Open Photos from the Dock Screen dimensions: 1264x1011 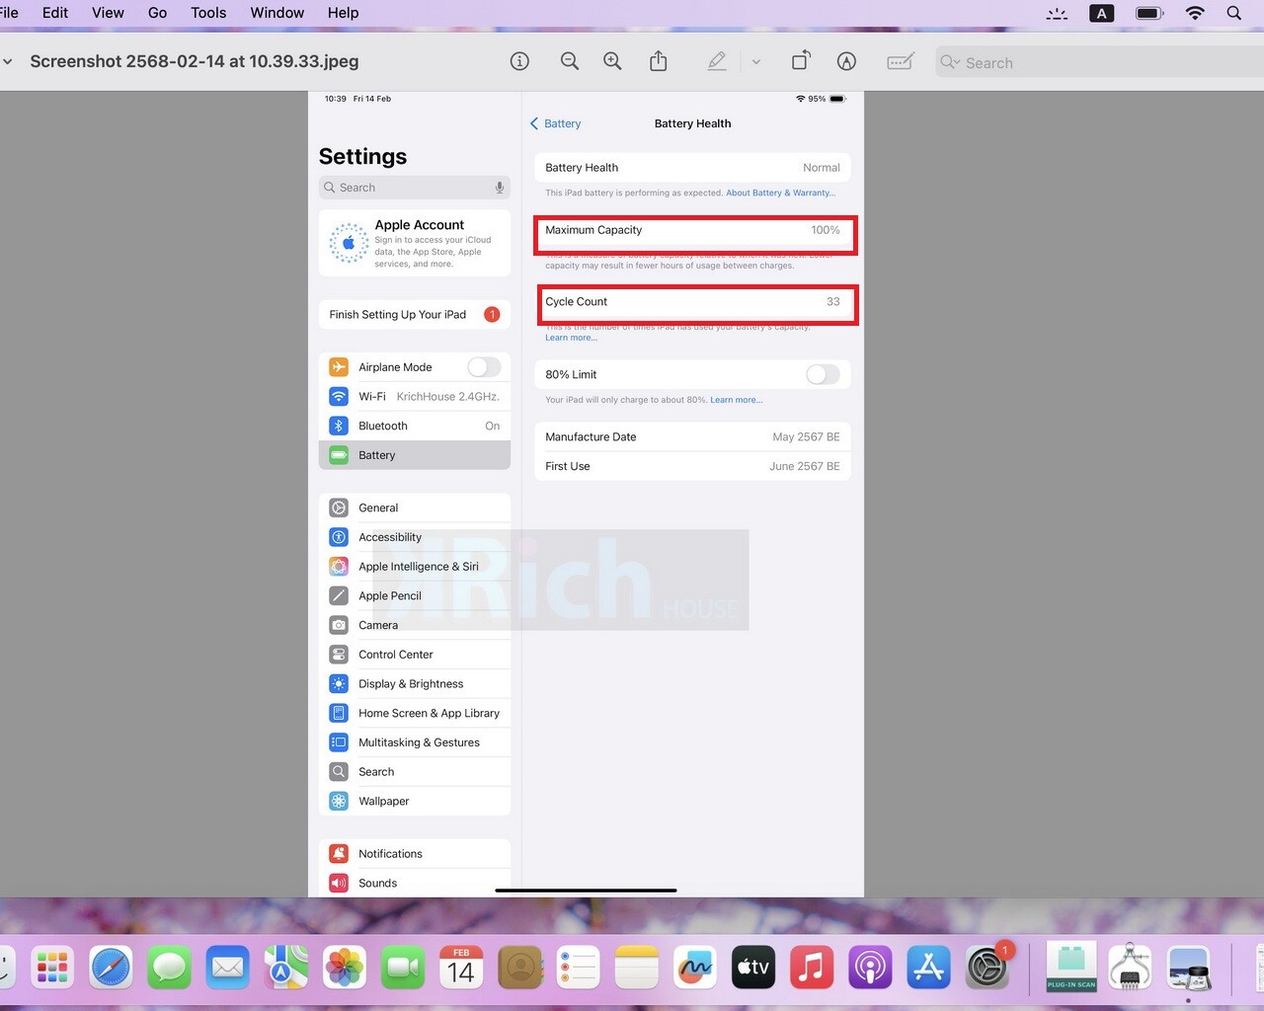coord(345,968)
